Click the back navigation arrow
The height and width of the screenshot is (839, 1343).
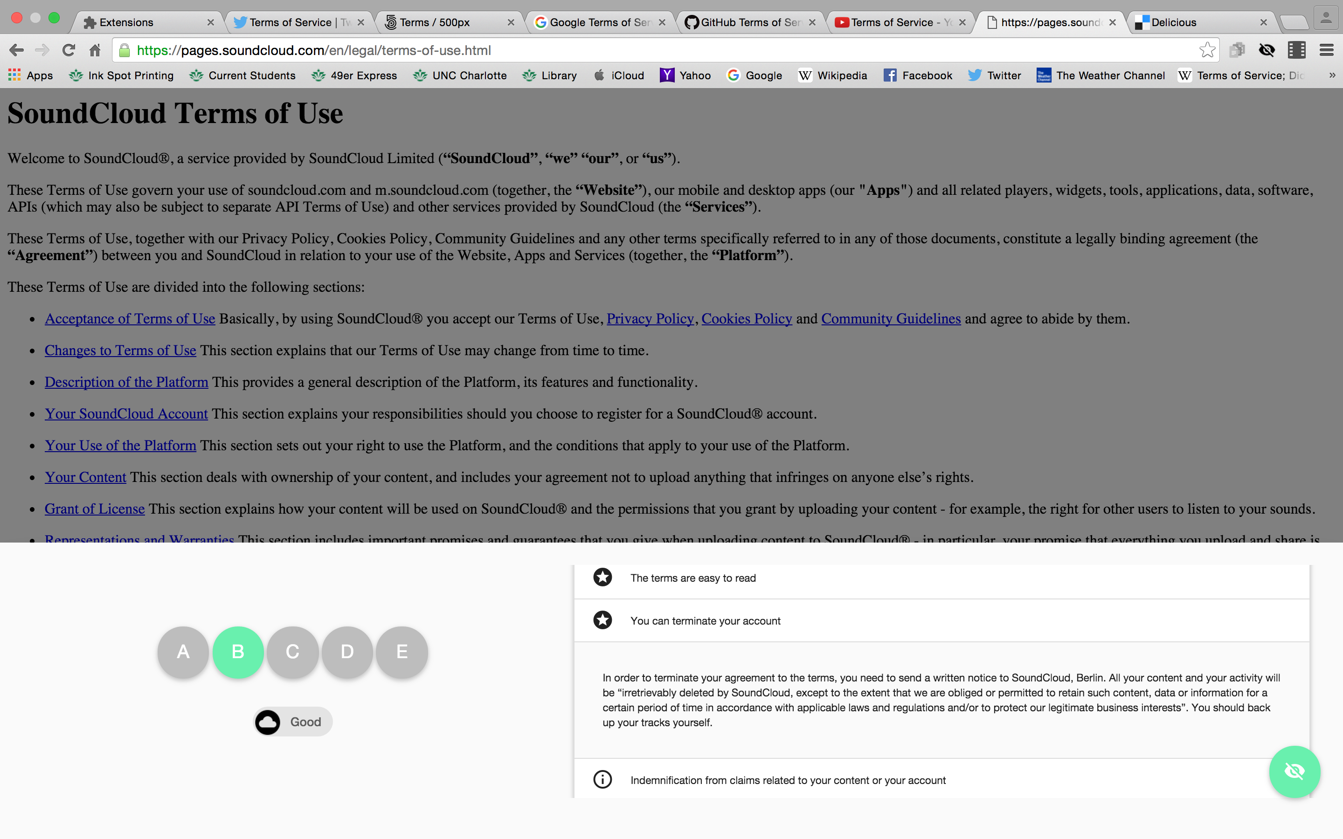coord(17,50)
